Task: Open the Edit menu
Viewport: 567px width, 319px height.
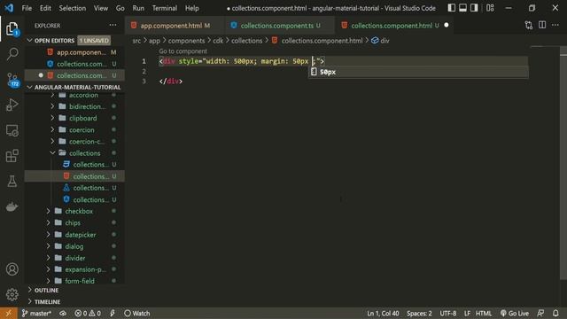Action: click(x=45, y=8)
